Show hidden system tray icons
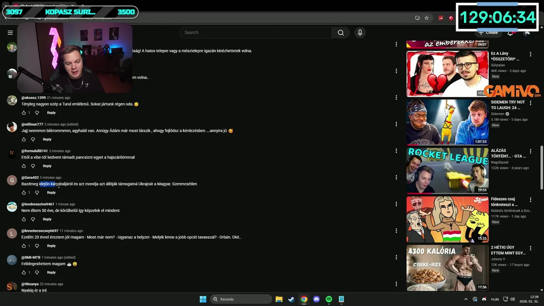The image size is (544, 306). point(466,299)
